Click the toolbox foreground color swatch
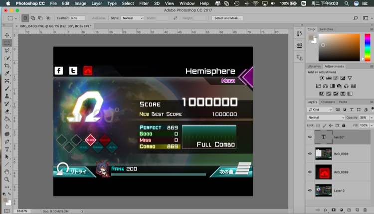This screenshot has width=374, height=214. 5,200
